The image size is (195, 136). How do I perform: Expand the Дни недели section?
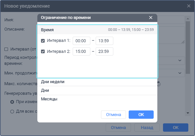(97, 82)
